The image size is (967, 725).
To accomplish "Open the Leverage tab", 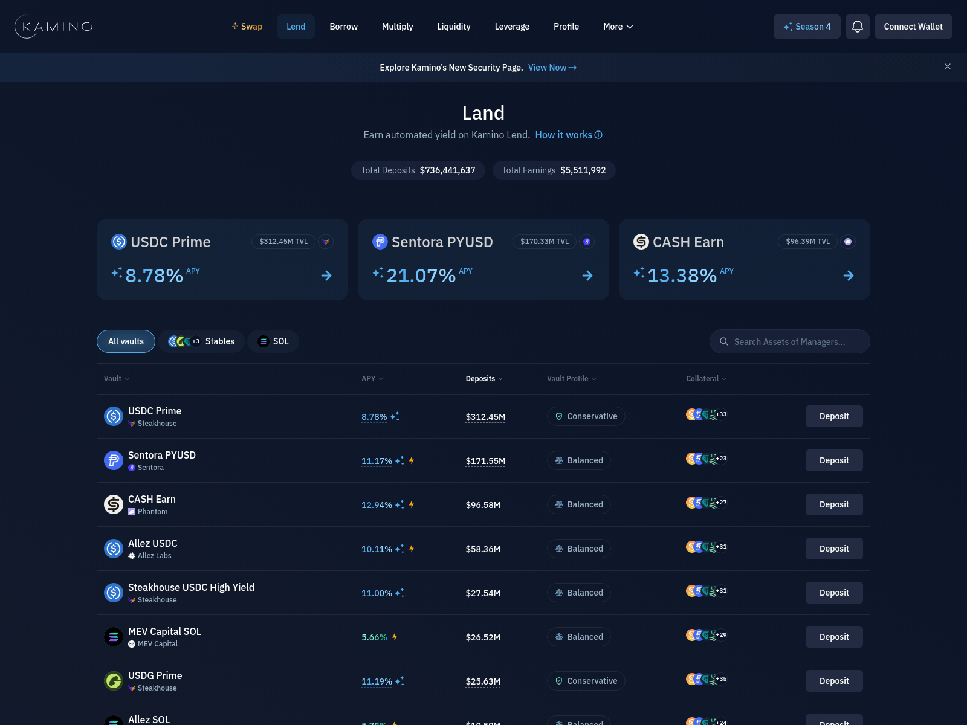I will (512, 27).
